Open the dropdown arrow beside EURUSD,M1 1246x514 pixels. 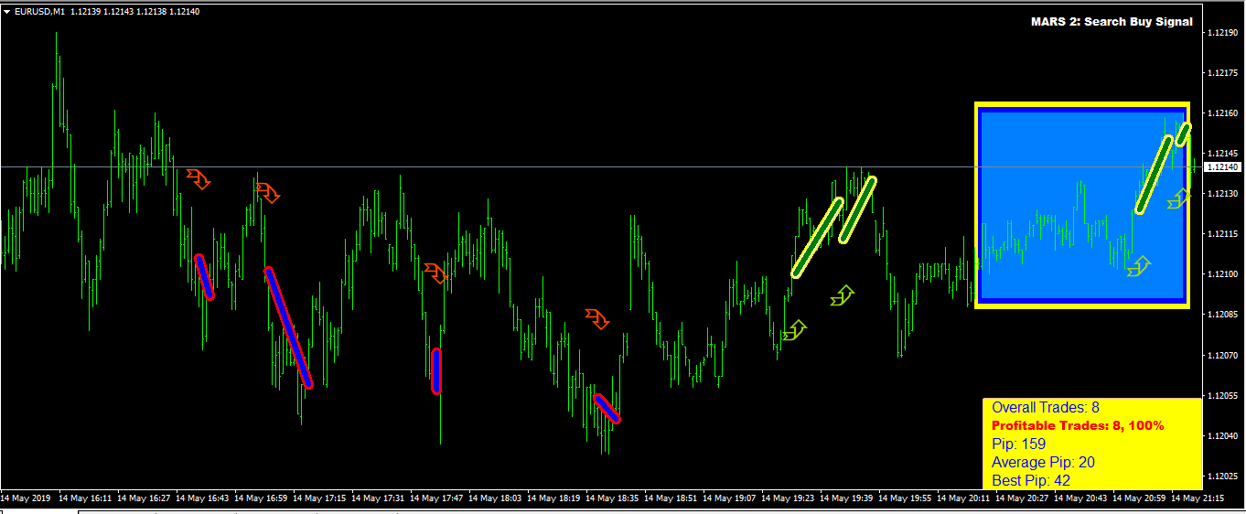coord(6,12)
